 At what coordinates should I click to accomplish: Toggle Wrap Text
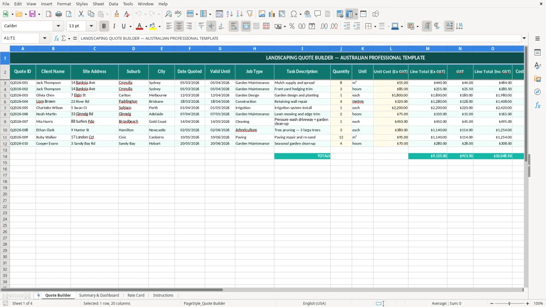coord(234,26)
